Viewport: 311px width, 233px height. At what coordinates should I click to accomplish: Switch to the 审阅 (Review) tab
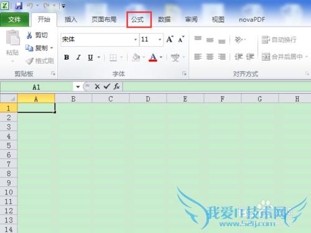191,20
